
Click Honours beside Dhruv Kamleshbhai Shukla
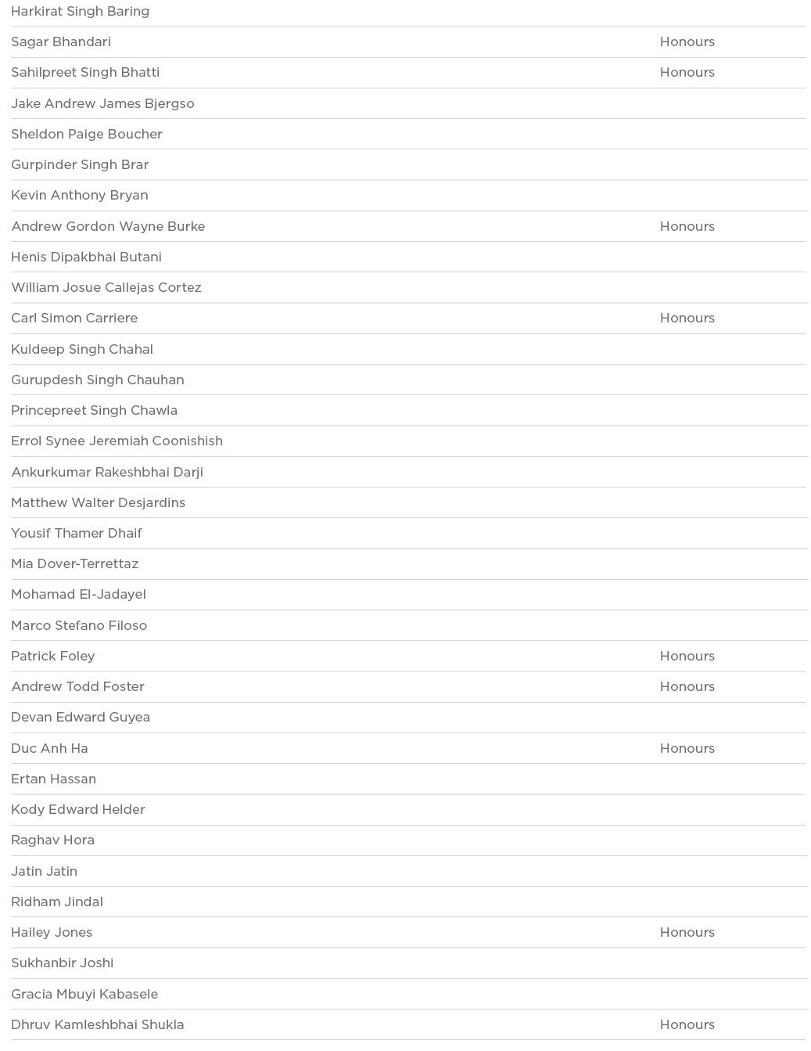point(687,1024)
